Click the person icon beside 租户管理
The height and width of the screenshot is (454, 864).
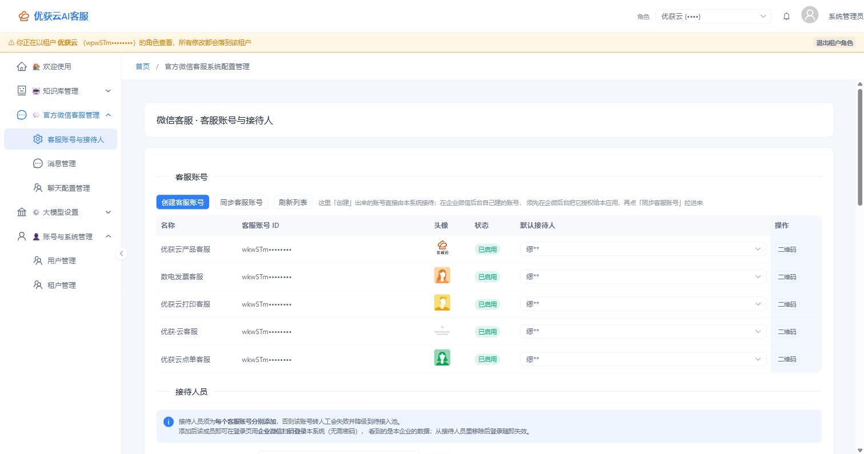point(38,285)
